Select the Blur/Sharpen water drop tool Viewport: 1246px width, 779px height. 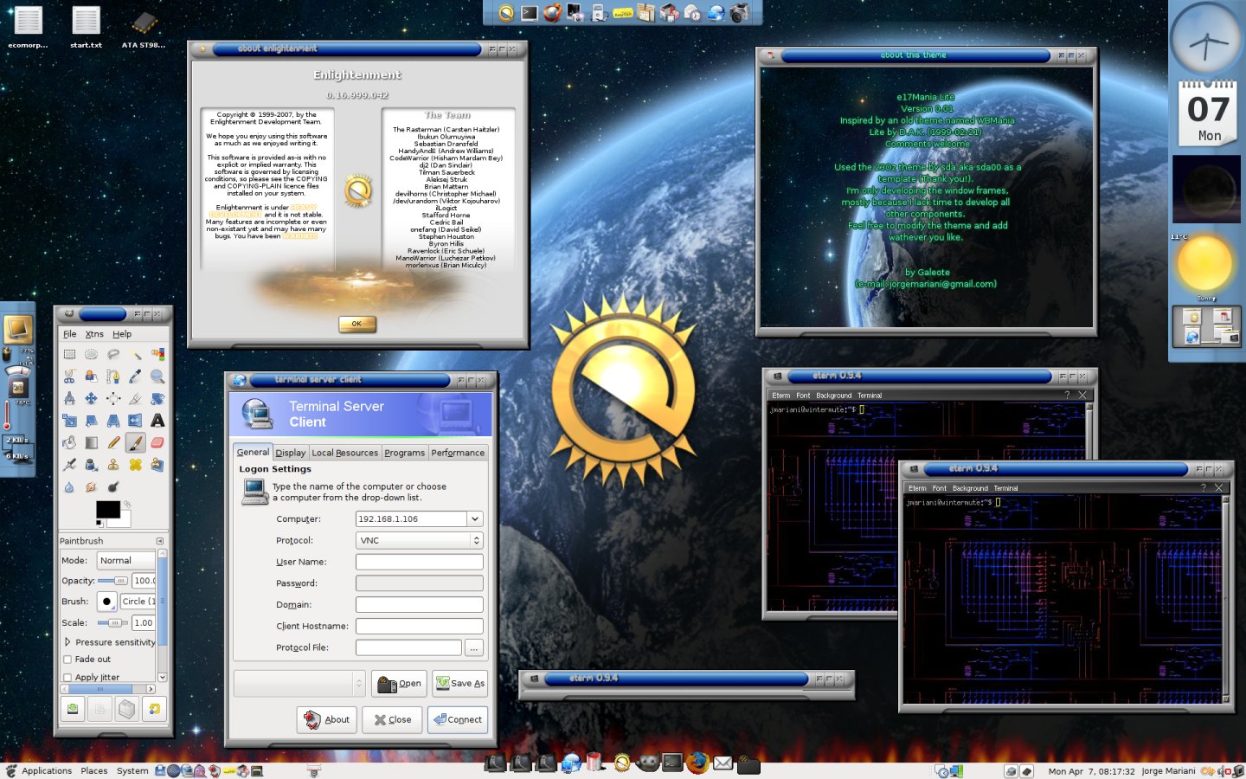point(69,487)
